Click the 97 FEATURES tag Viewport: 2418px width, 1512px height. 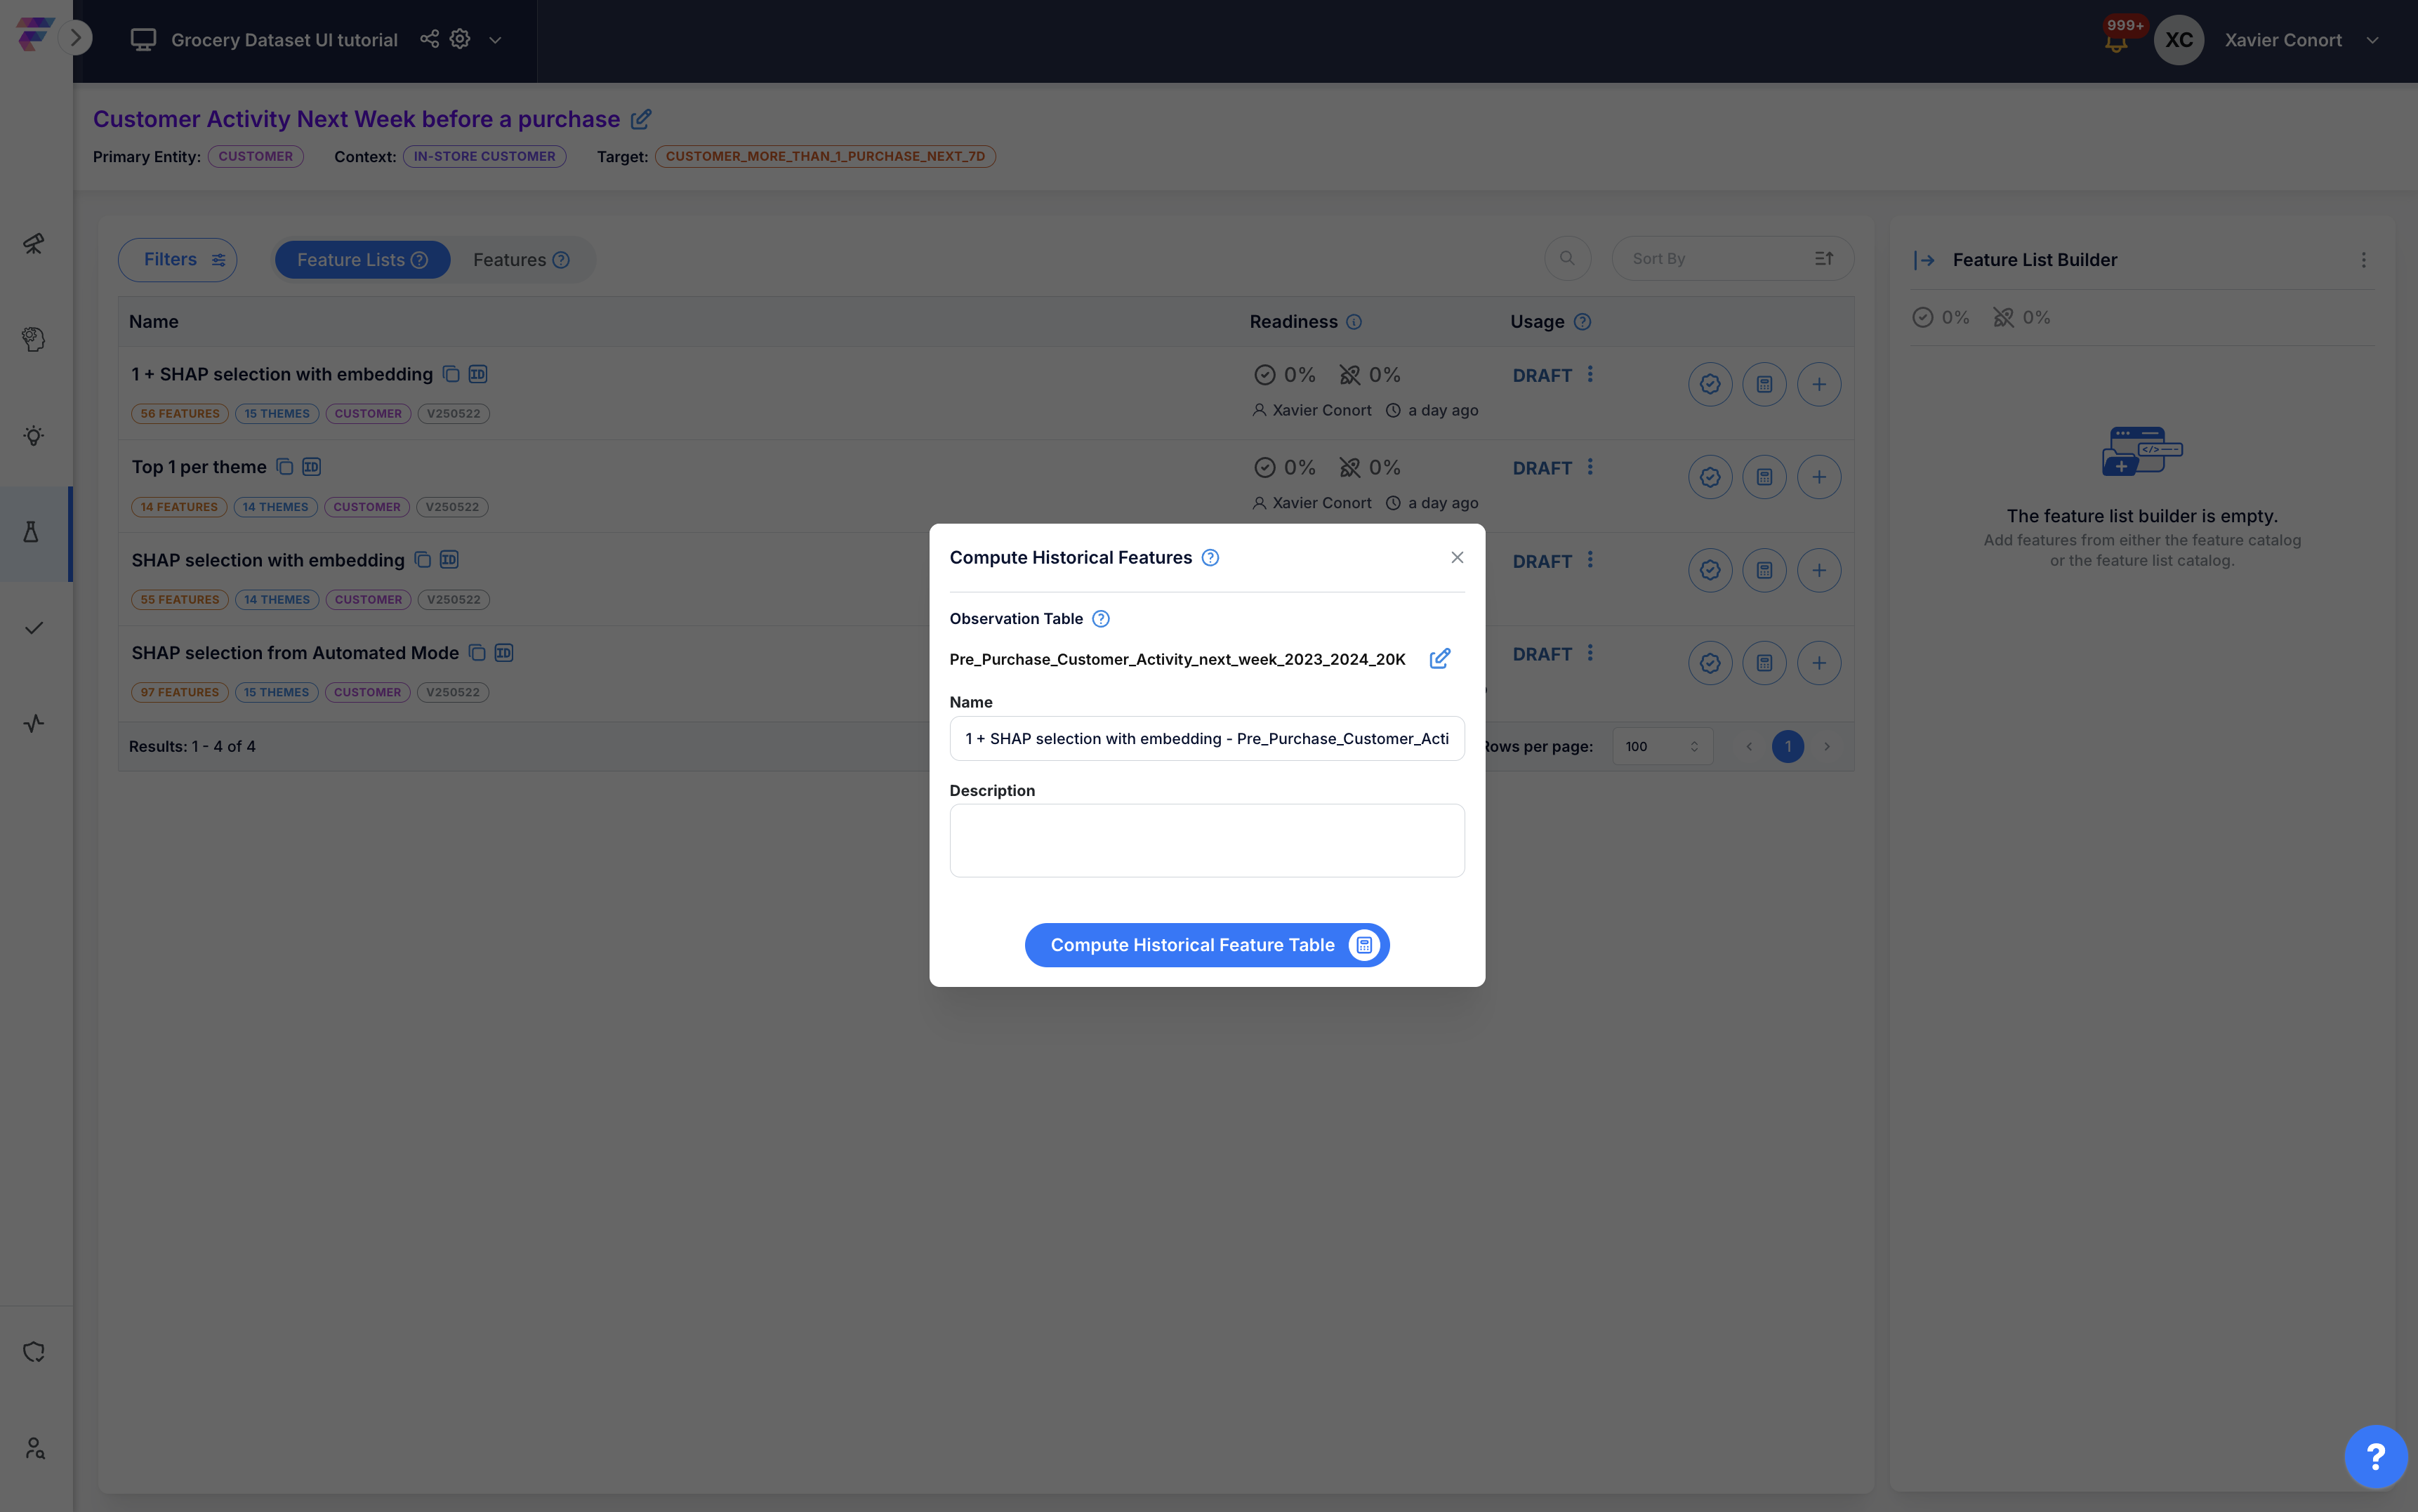click(x=180, y=692)
